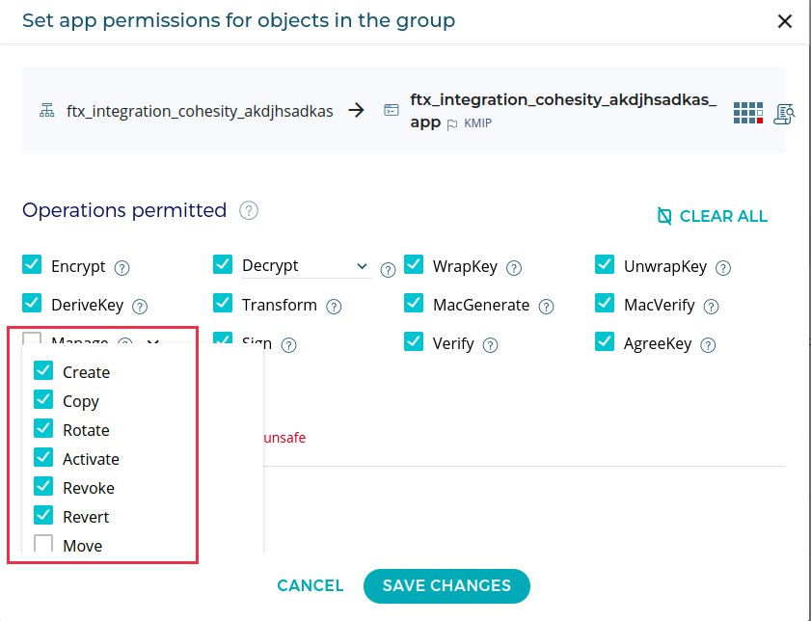811x621 pixels.
Task: Click the CLEAR ALL button
Action: 712,216
